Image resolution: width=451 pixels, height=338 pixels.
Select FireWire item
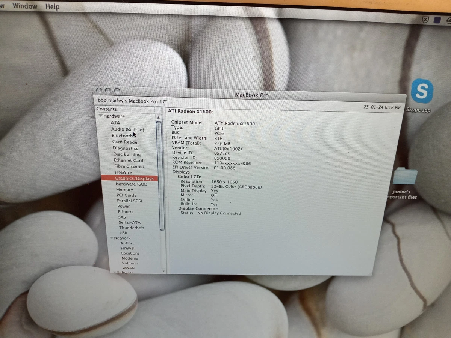[123, 172]
